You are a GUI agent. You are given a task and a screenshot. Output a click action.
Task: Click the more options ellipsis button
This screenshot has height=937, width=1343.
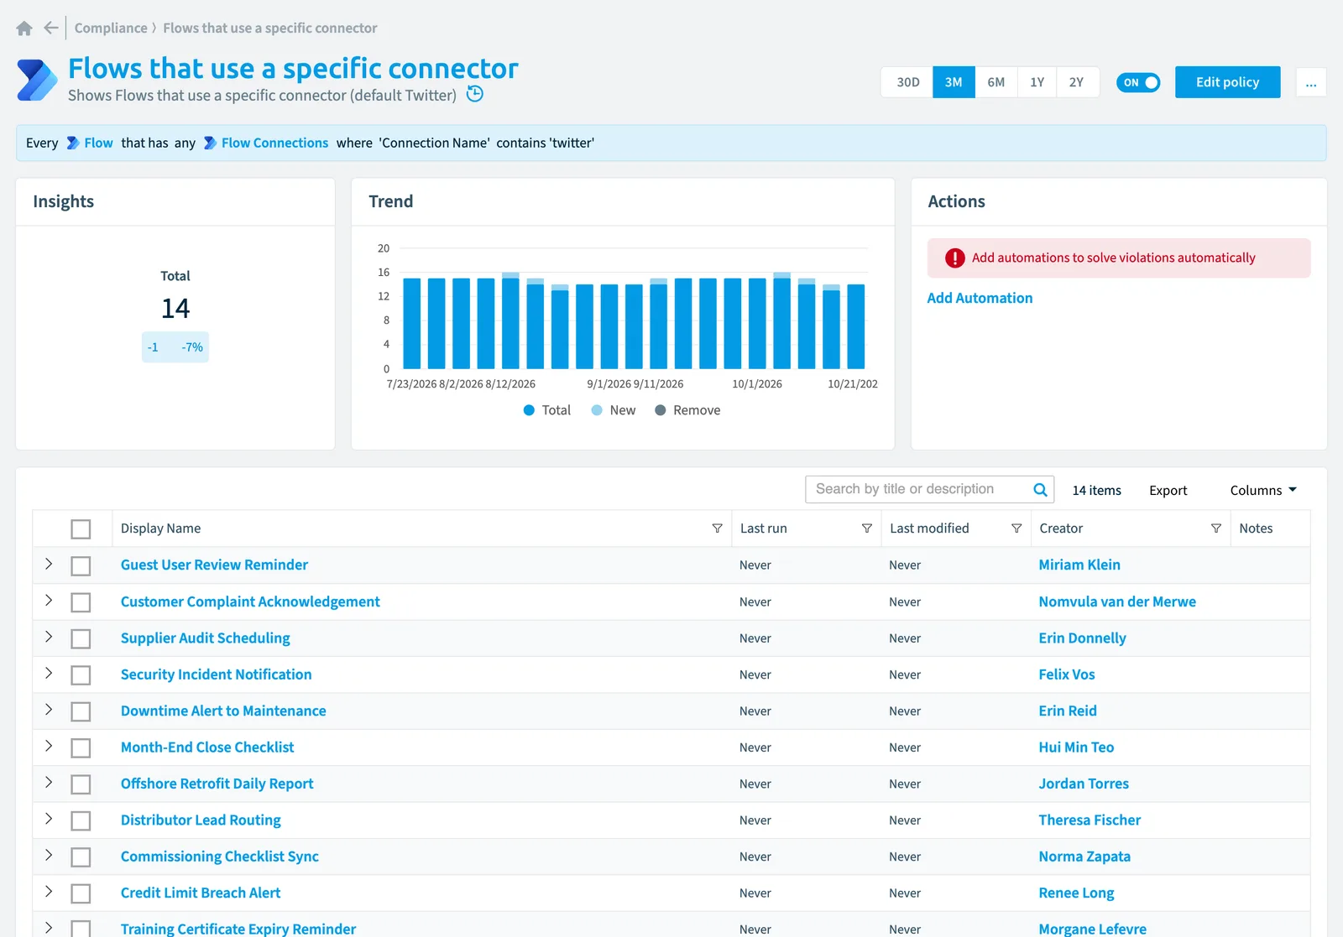pos(1311,82)
